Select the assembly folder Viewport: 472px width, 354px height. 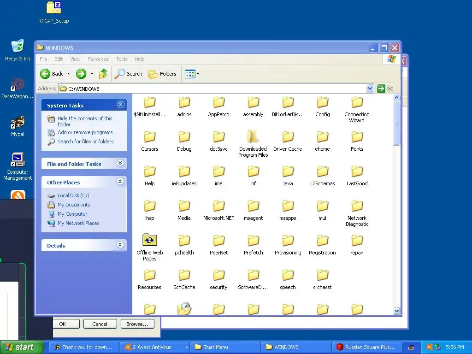pos(253,107)
